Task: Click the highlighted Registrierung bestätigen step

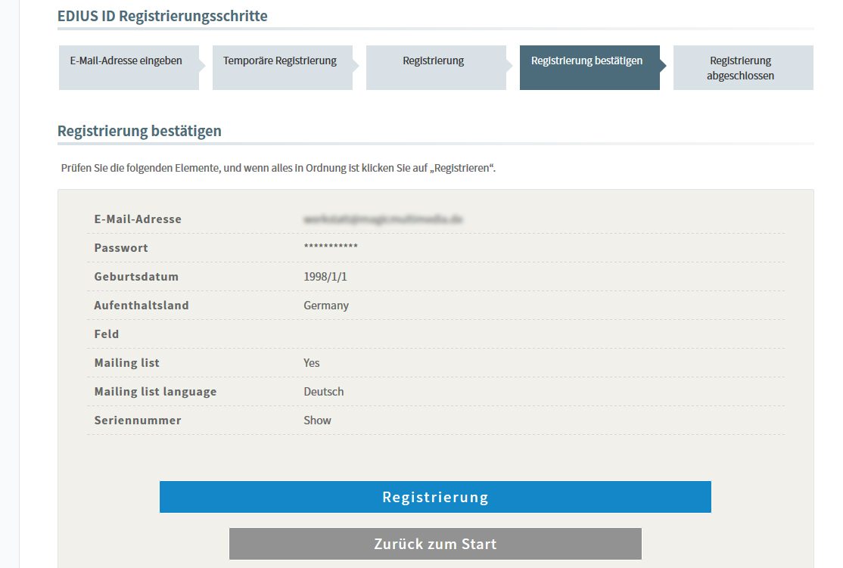Action: tap(587, 61)
